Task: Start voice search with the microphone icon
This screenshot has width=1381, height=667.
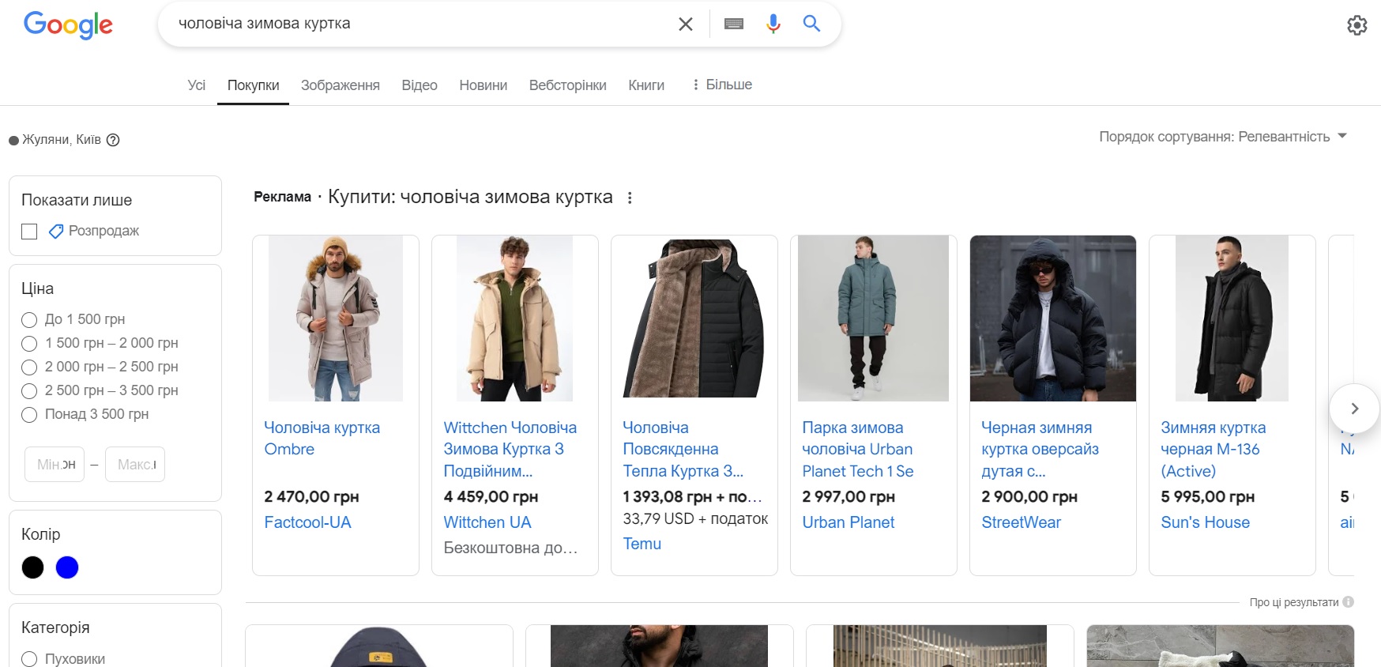Action: pyautogui.click(x=773, y=24)
